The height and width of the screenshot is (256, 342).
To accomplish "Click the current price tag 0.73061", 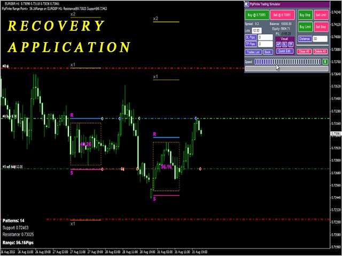I will pos(336,133).
